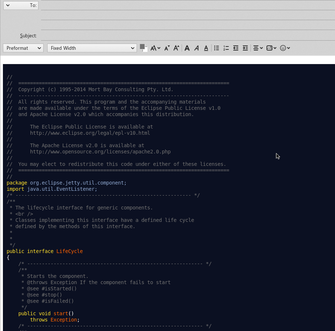Click the import java.util.EventListener line

point(52,189)
